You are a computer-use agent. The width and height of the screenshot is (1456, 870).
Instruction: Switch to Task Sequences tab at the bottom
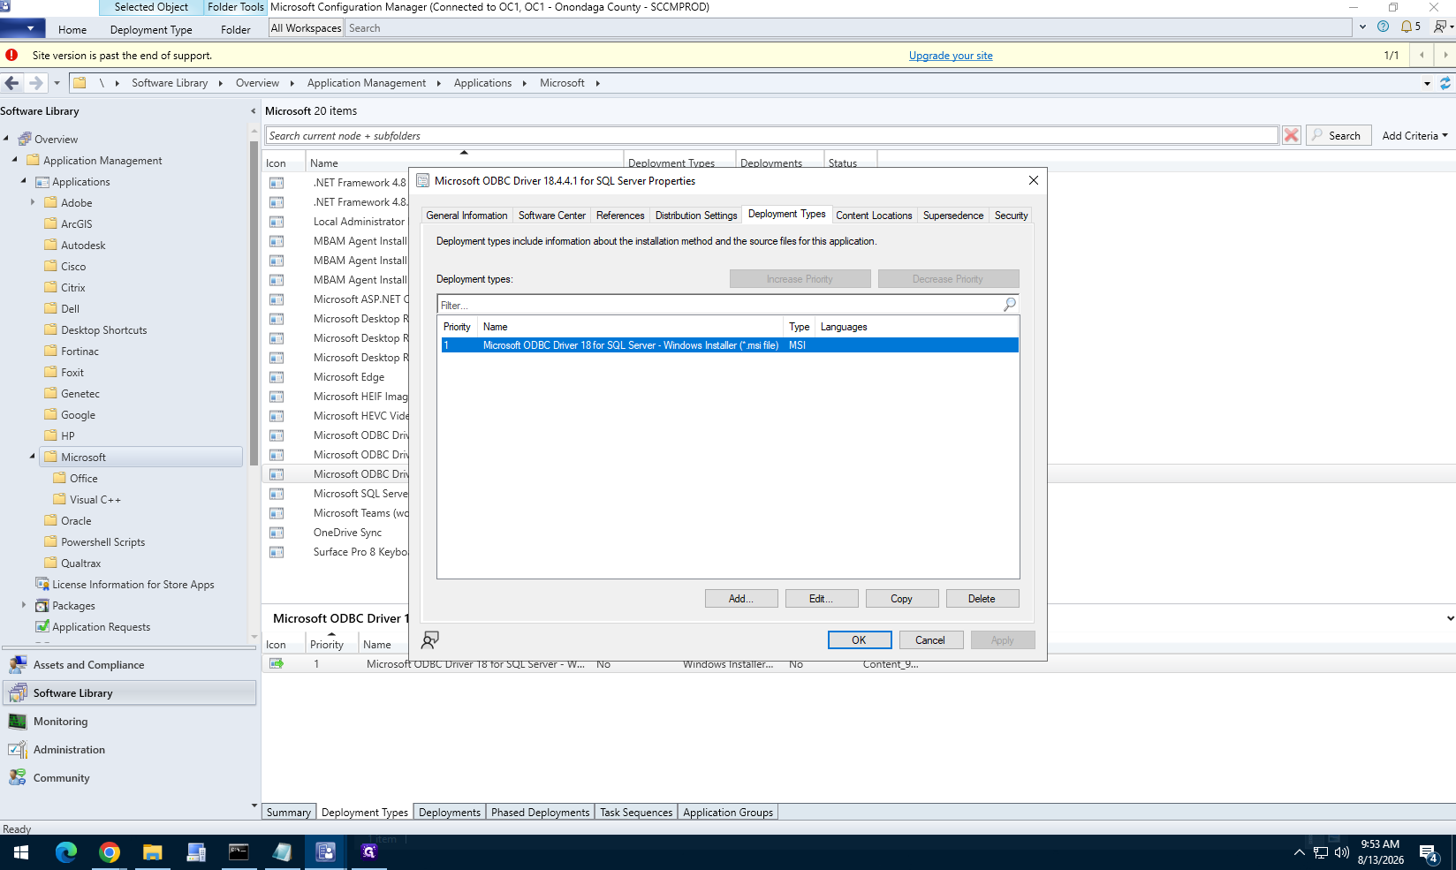tap(636, 813)
